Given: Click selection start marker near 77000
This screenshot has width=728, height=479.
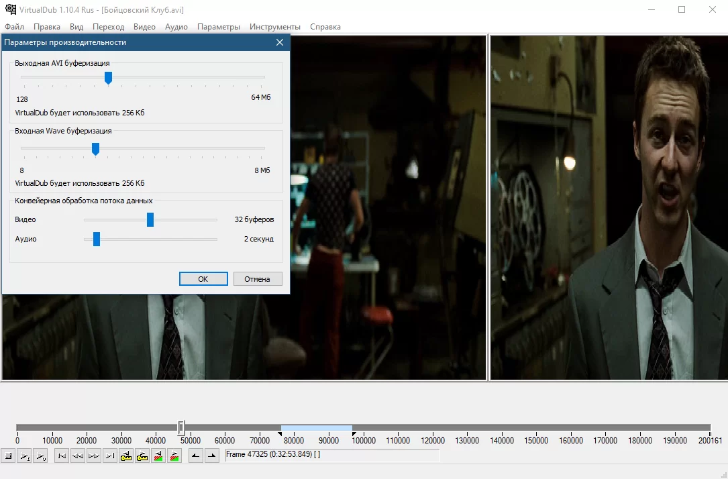Looking at the screenshot, I should [280, 434].
